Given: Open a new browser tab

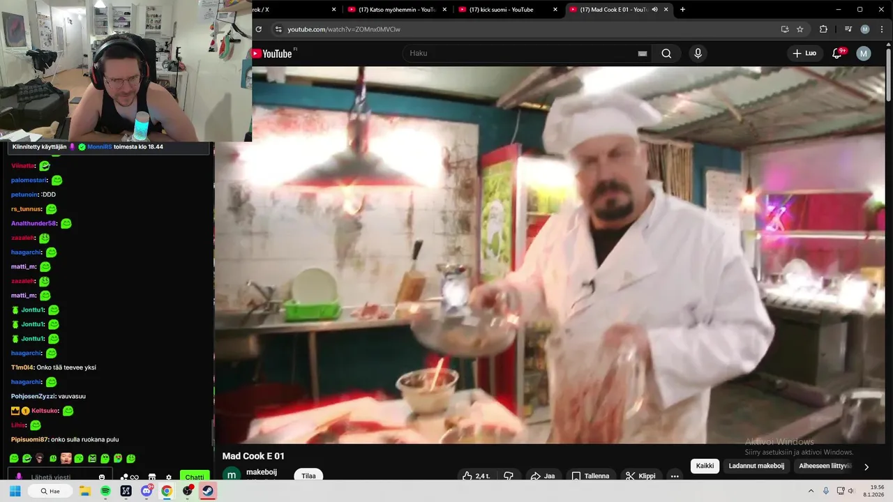Looking at the screenshot, I should [682, 9].
